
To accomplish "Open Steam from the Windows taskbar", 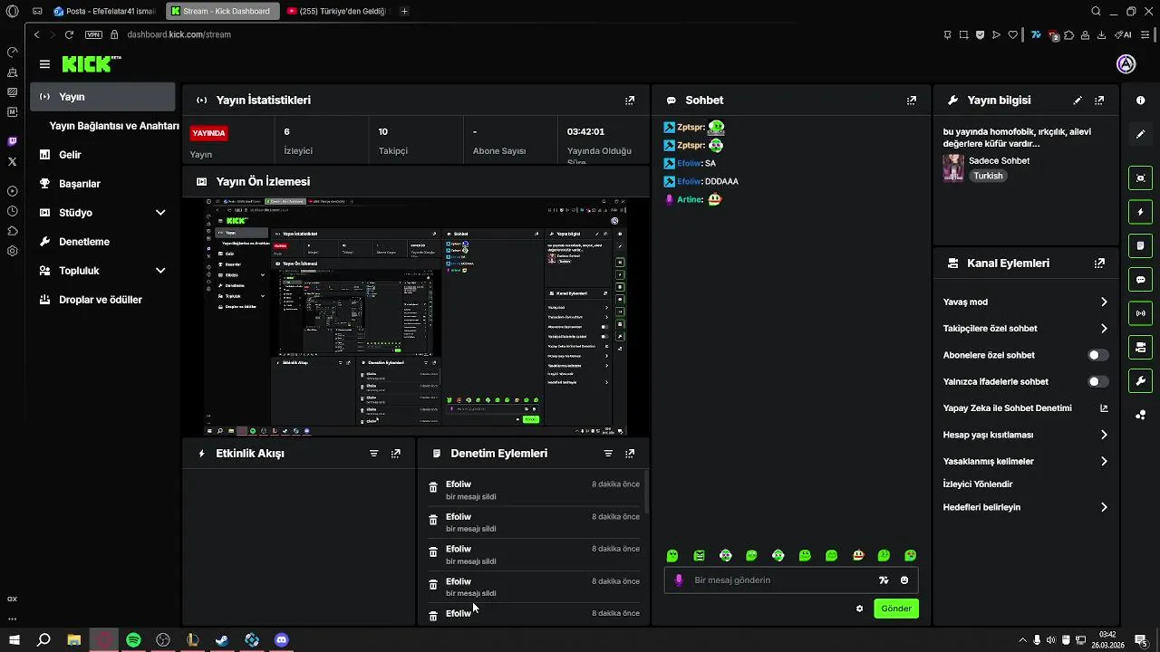I will 222,639.
